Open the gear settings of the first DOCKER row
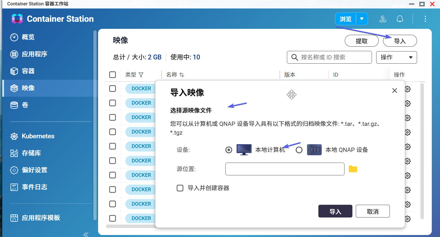 point(408,89)
